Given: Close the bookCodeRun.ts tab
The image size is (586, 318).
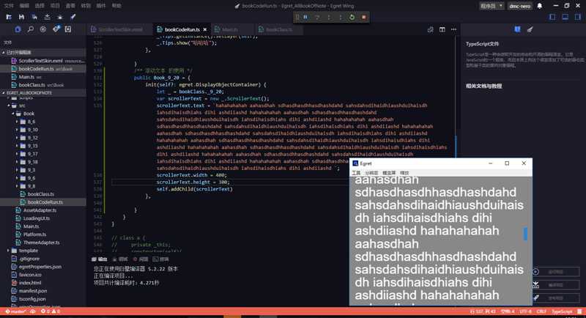Looking at the screenshot, I should pos(205,29).
